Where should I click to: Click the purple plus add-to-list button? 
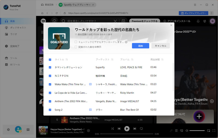199,116
